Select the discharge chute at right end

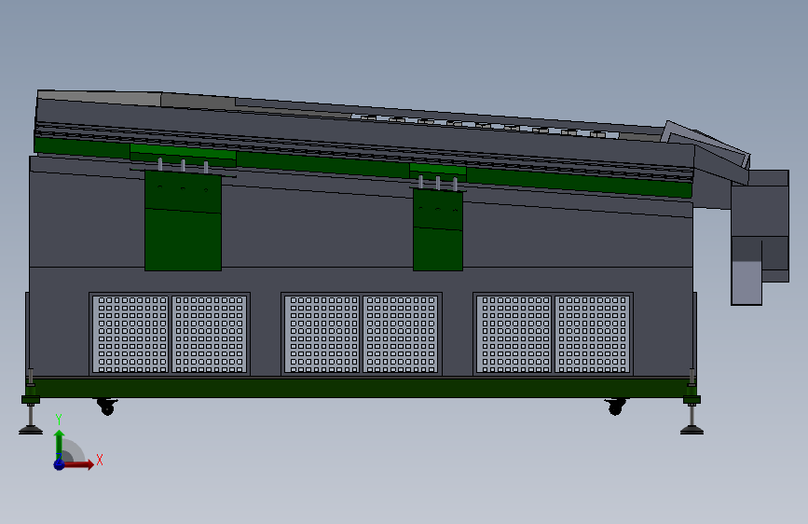(x=760, y=226)
